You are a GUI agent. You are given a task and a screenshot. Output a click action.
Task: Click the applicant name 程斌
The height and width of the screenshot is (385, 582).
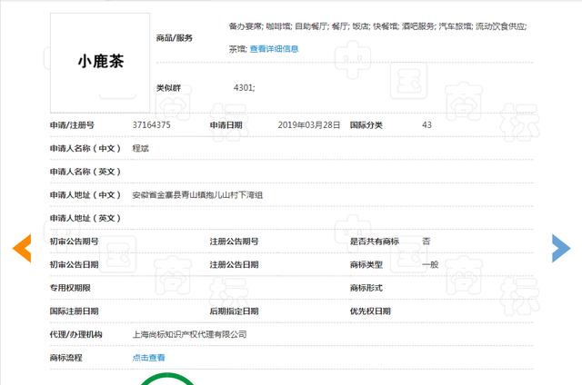point(141,148)
